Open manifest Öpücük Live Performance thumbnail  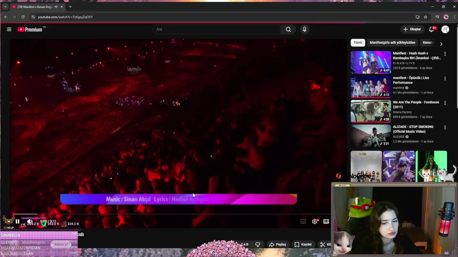[371, 86]
